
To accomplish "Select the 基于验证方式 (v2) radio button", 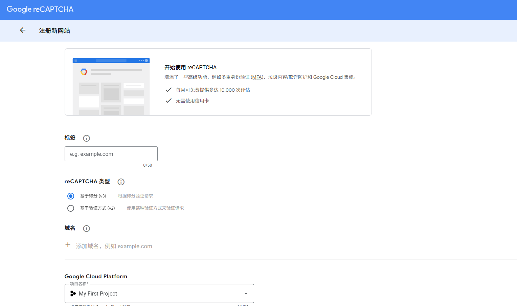I will pyautogui.click(x=70, y=208).
